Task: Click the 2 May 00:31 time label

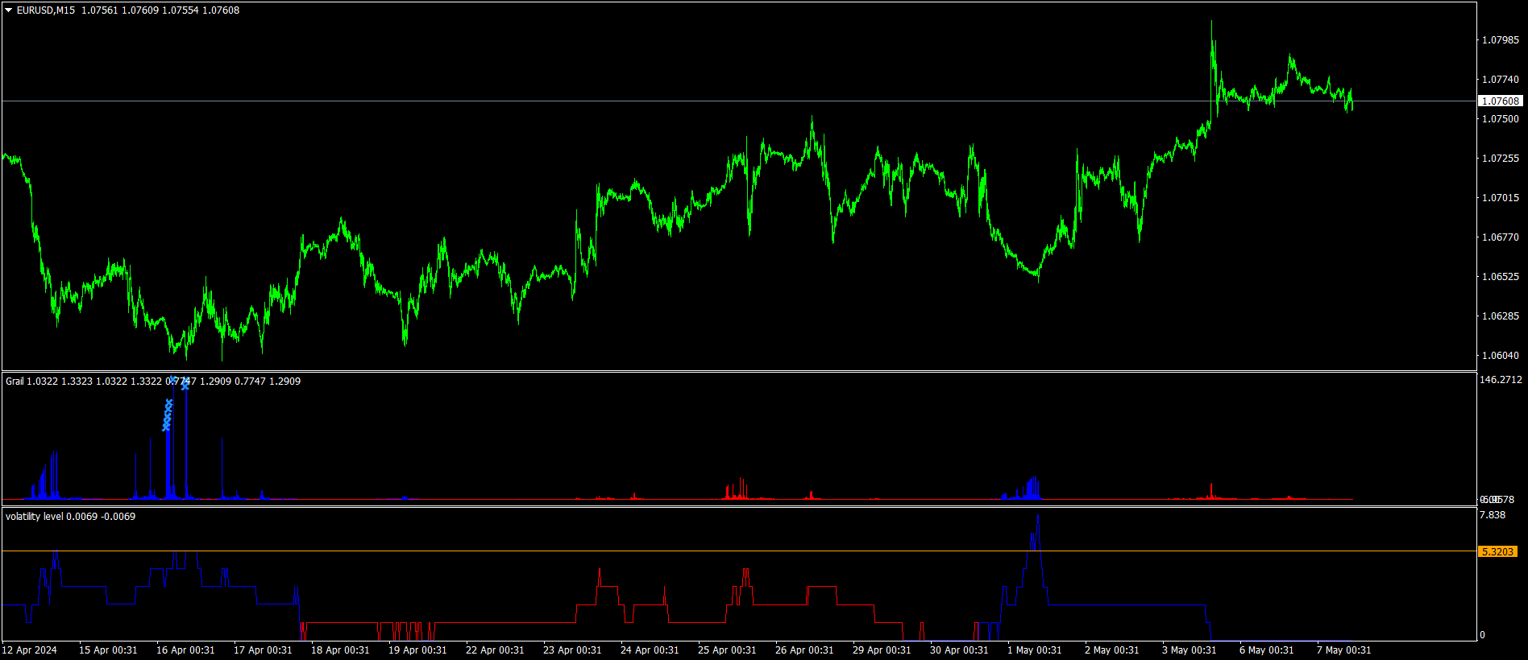Action: [x=1111, y=650]
